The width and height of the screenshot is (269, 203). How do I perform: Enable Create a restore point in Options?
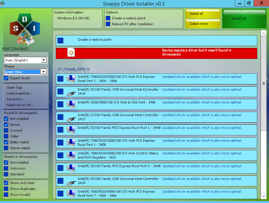pyautogui.click(x=108, y=18)
